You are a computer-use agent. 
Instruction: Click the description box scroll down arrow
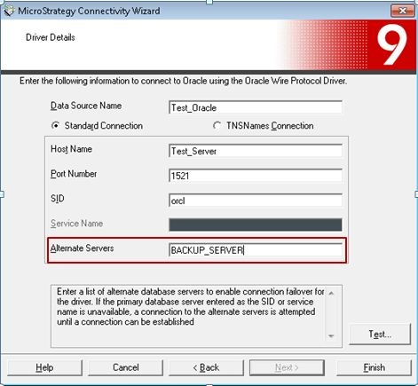click(331, 336)
